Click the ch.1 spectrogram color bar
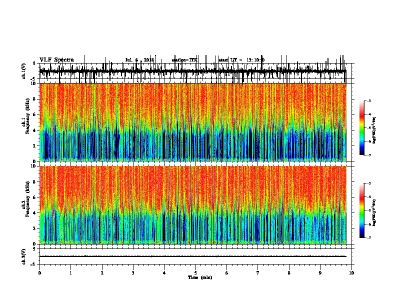Viewport: 396px width, 306px height. coord(362,128)
